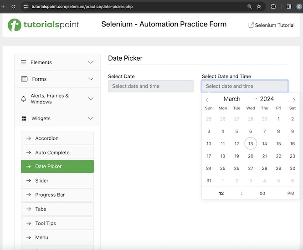Select greyed-out April 6 date
This screenshot has height=250, width=303.
click(x=293, y=181)
